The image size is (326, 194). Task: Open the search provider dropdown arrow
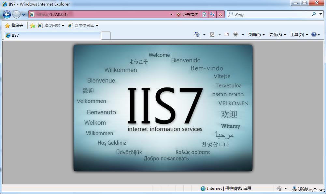[x=320, y=14]
